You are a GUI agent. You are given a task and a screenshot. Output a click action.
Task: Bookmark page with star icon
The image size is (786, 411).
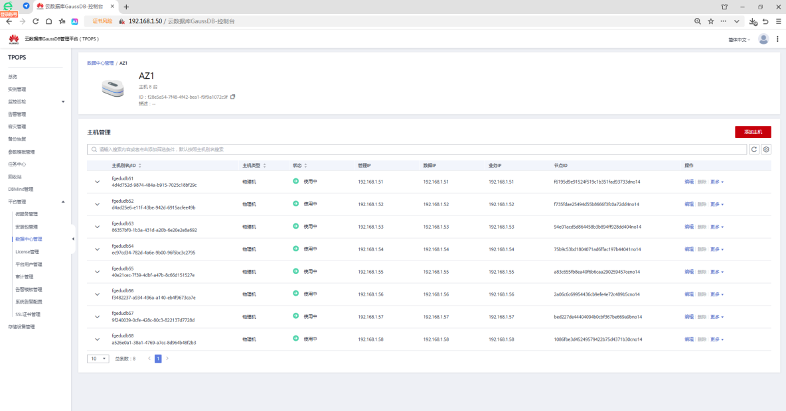pos(710,21)
